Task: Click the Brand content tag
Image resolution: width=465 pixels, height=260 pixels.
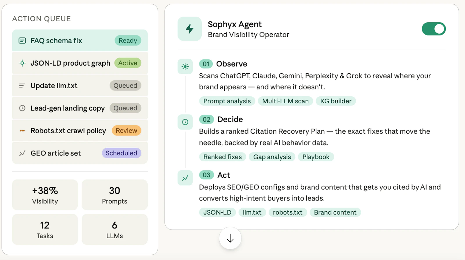Action: coord(335,212)
